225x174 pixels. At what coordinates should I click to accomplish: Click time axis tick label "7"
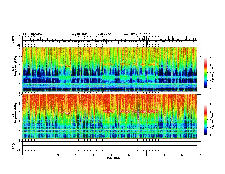pos(147,155)
